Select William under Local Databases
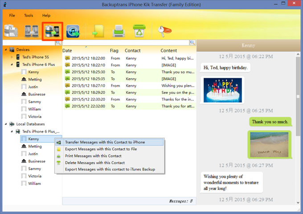The image size is (303, 214). coord(35,183)
